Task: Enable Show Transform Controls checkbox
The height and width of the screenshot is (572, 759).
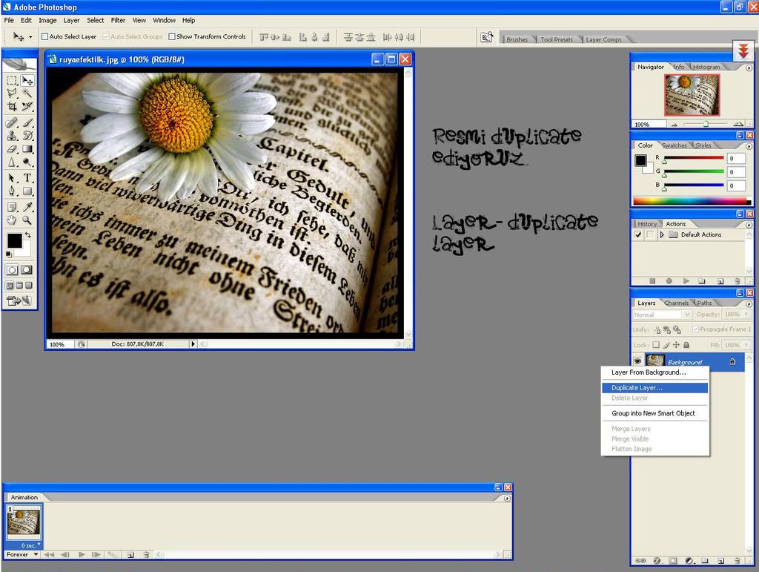Action: 172,37
